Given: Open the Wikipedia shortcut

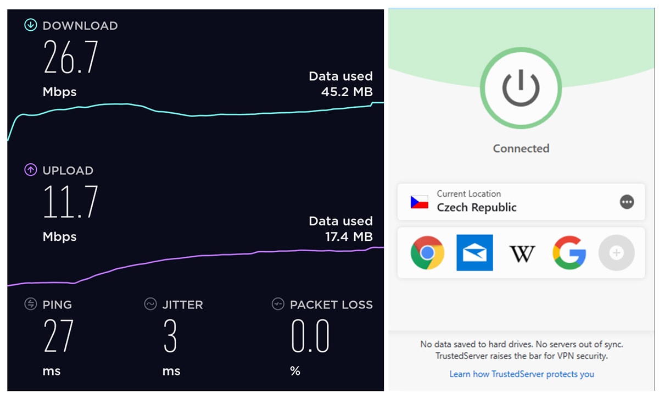Looking at the screenshot, I should coord(522,253).
